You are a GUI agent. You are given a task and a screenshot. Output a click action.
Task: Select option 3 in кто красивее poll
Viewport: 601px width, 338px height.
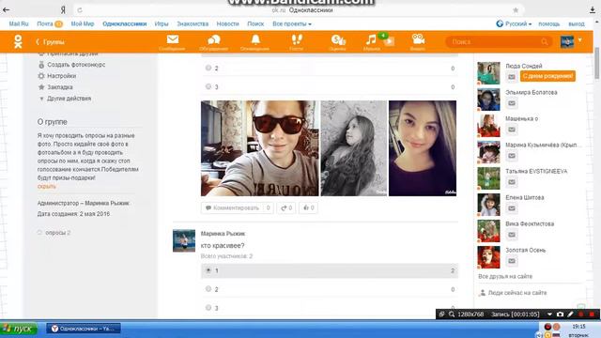(208, 307)
